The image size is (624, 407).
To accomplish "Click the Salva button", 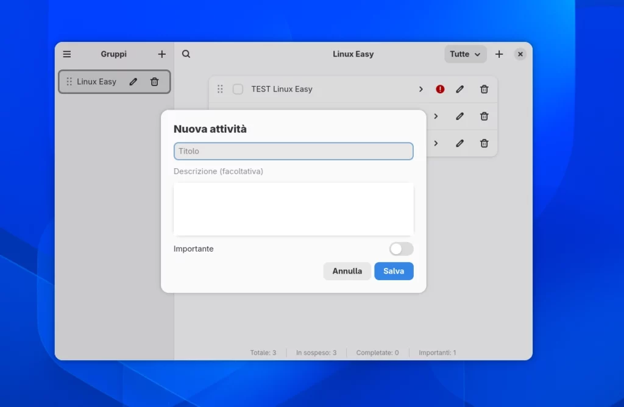I will coord(394,271).
